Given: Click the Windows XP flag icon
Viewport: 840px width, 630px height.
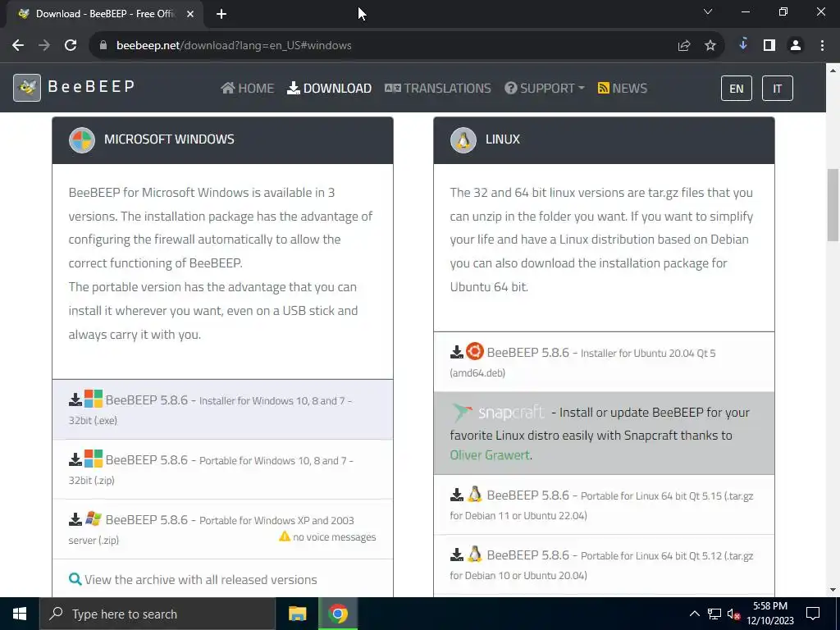Looking at the screenshot, I should pos(94,518).
